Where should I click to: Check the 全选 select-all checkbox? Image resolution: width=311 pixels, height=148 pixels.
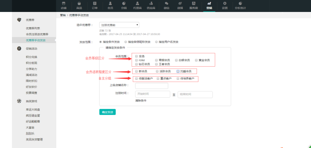(x=137, y=56)
